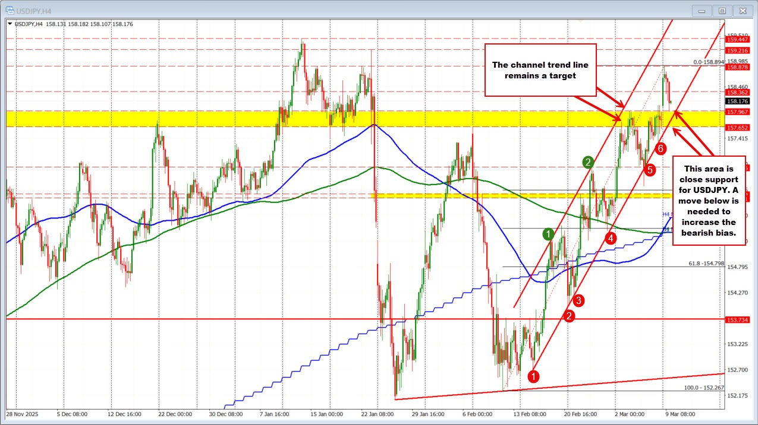
Task: Select red numbered marker 6 near the highs
Action: (x=659, y=148)
